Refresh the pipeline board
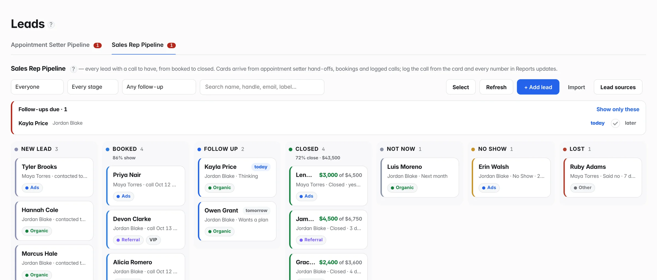 pos(496,87)
